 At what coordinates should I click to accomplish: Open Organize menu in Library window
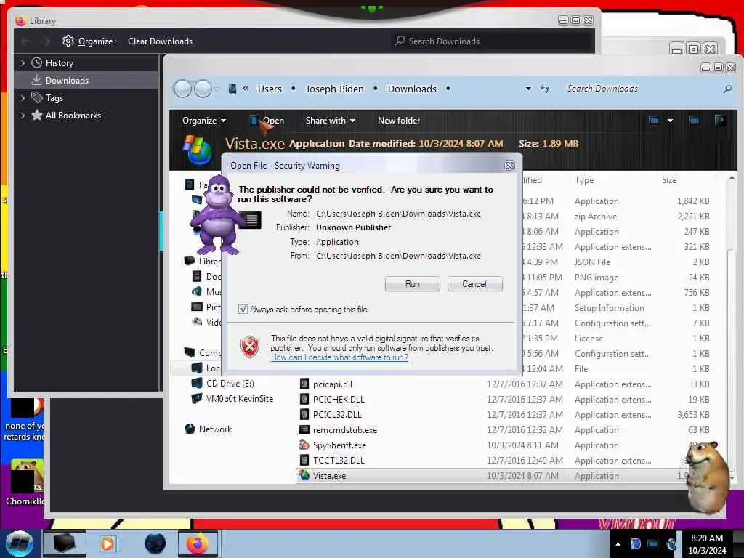[89, 41]
